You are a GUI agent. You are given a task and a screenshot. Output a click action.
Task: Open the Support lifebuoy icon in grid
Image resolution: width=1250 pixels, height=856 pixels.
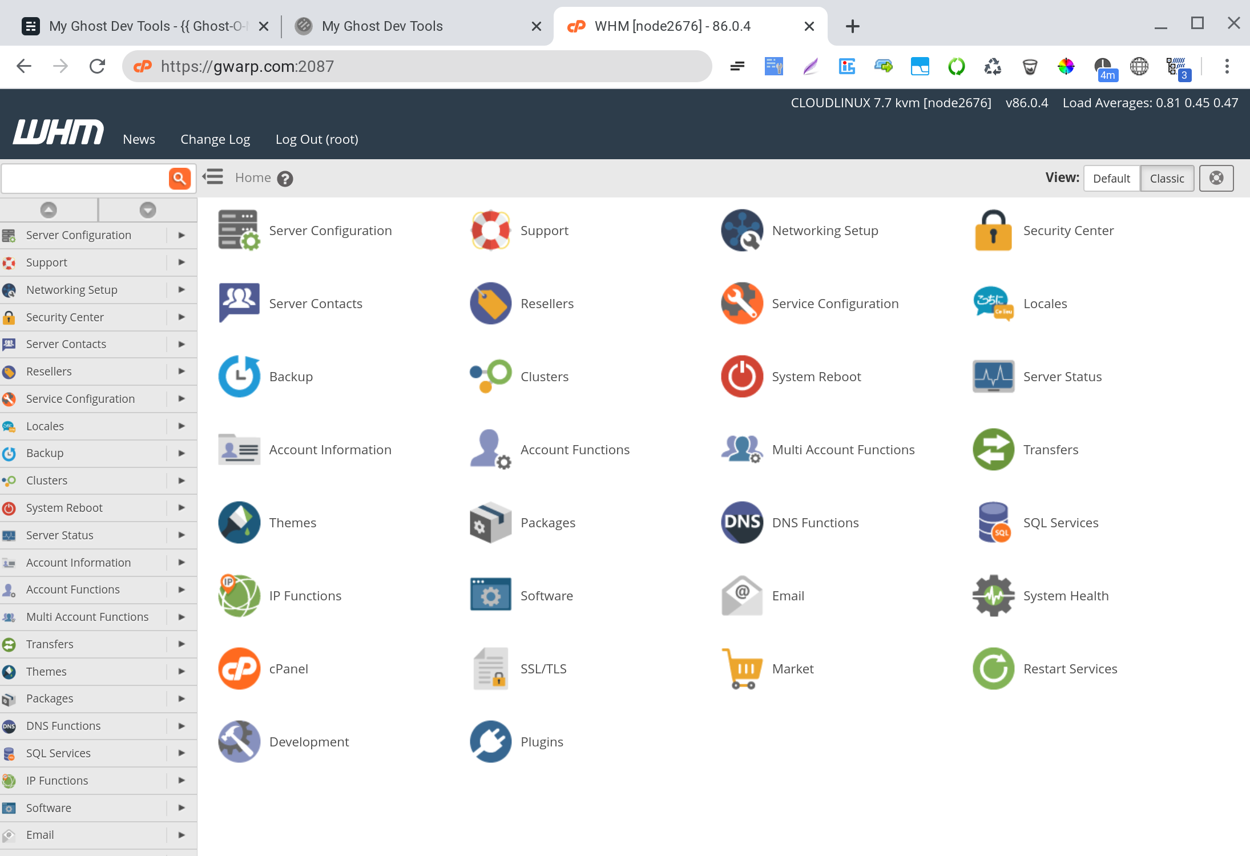(x=490, y=231)
